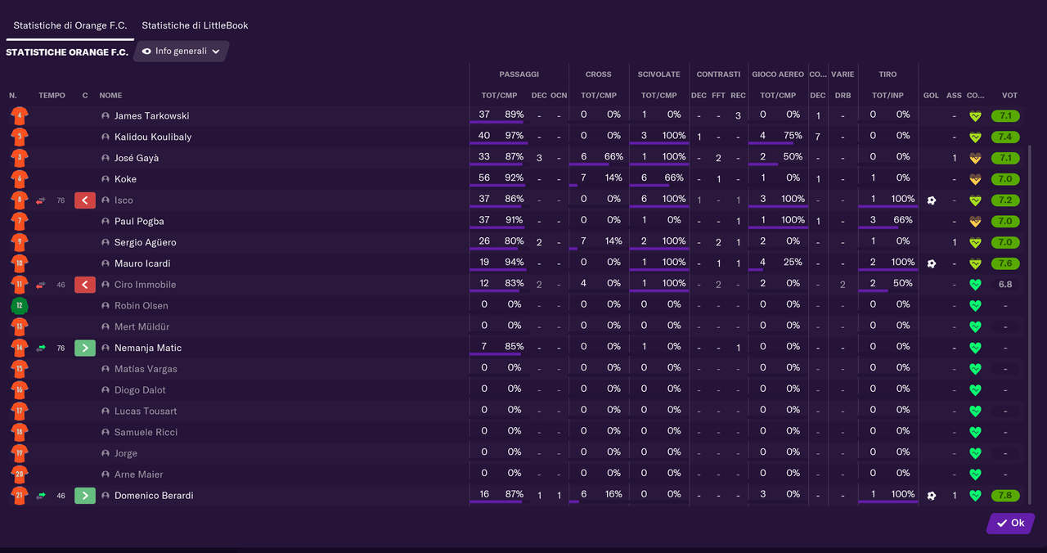
Task: Click person icon beside Jorge
Action: [106, 453]
